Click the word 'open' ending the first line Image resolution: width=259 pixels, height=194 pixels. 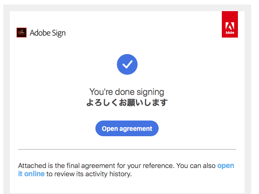(226, 166)
